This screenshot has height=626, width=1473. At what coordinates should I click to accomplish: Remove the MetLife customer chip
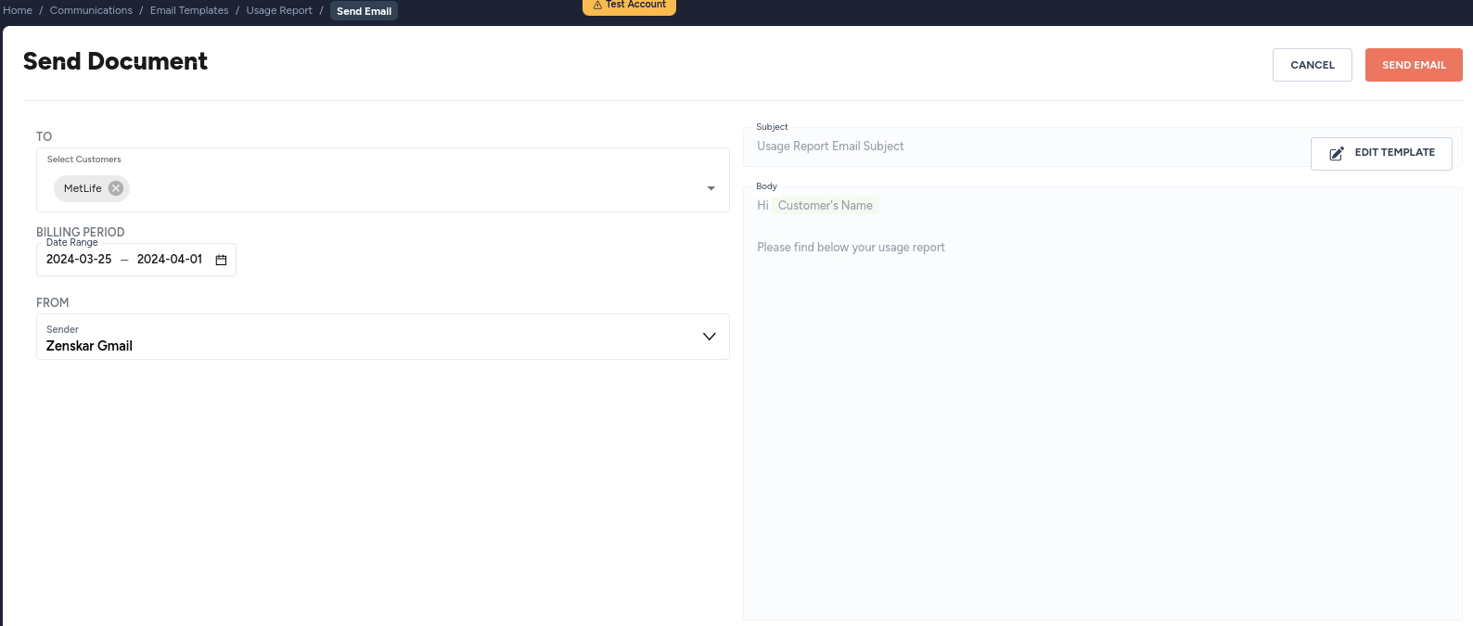point(116,188)
